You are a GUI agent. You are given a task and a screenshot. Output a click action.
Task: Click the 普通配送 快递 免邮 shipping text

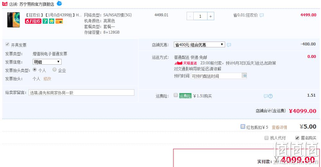(190, 57)
